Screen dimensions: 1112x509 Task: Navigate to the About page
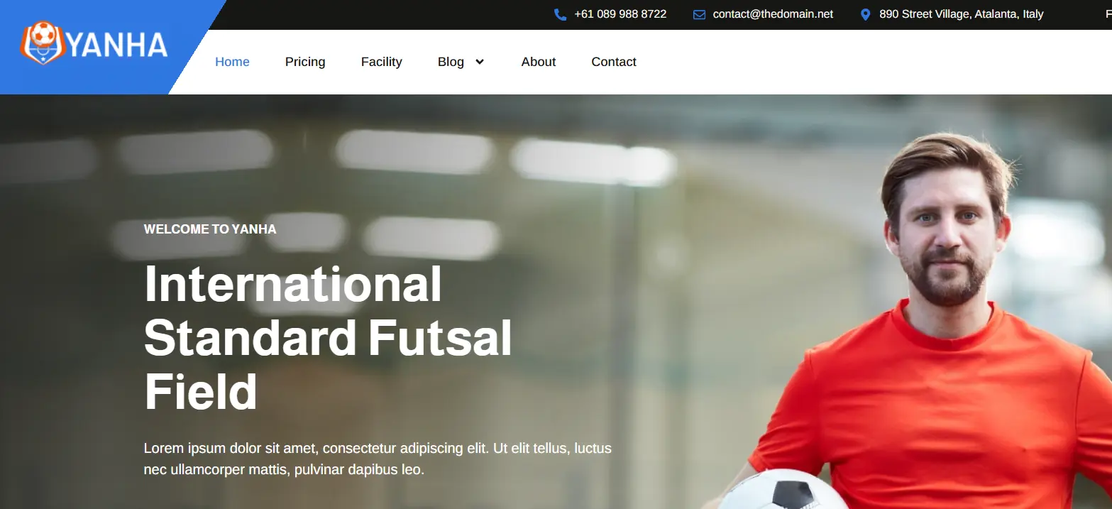(x=539, y=62)
